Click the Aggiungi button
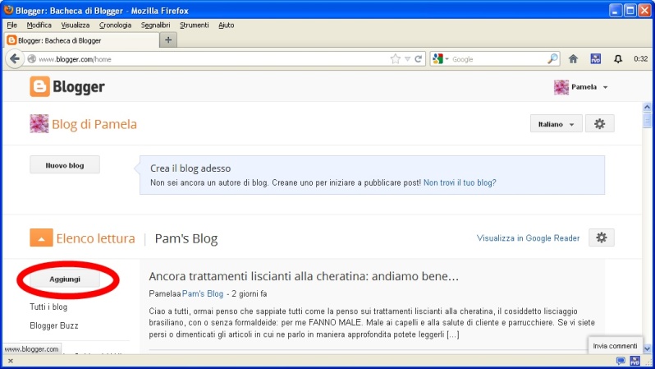This screenshot has width=655, height=369. pos(65,279)
